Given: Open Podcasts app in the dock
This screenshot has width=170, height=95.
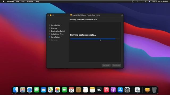Looking at the screenshot, I should pyautogui.click(x=113, y=90).
